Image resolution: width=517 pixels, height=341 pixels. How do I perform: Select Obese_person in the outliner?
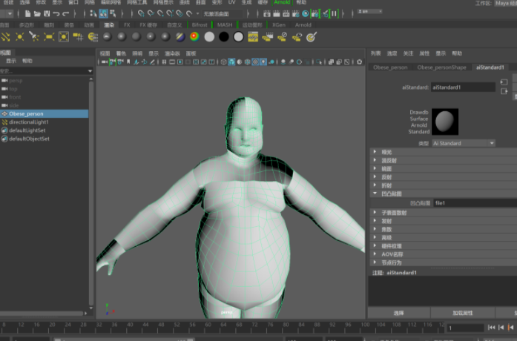[x=26, y=114]
